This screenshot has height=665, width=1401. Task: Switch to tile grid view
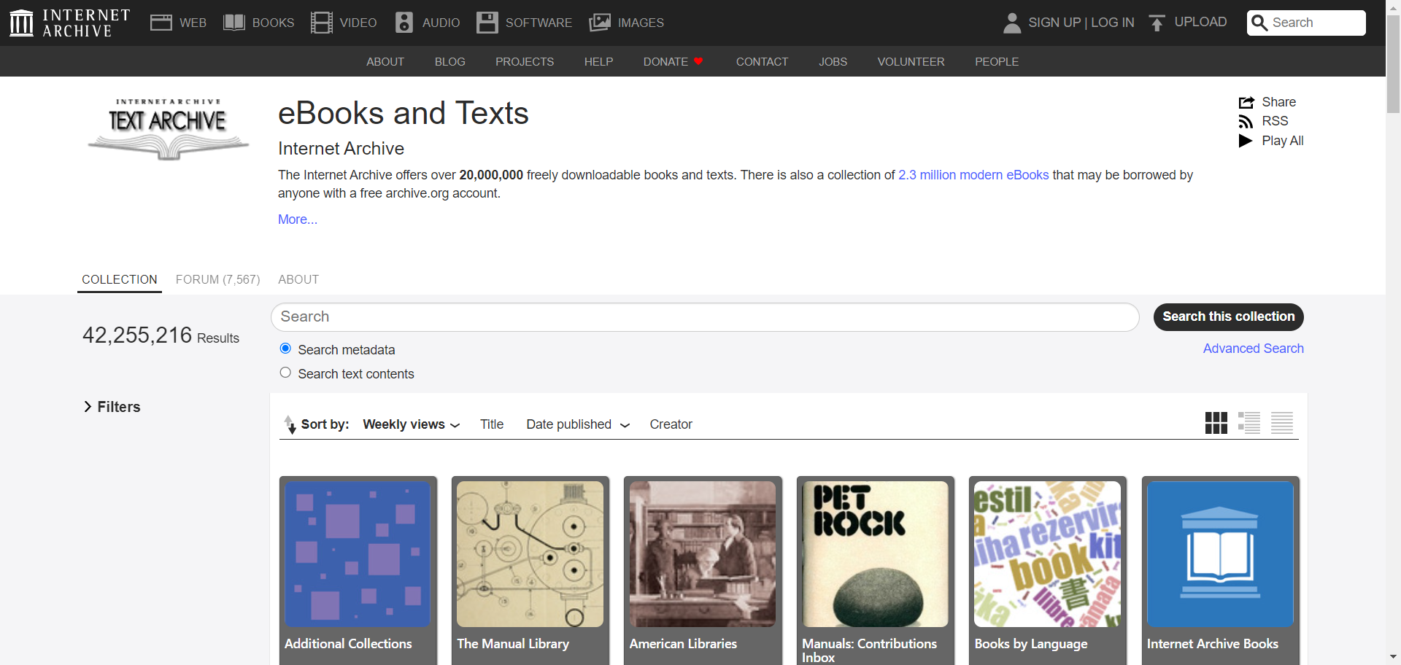click(1216, 423)
